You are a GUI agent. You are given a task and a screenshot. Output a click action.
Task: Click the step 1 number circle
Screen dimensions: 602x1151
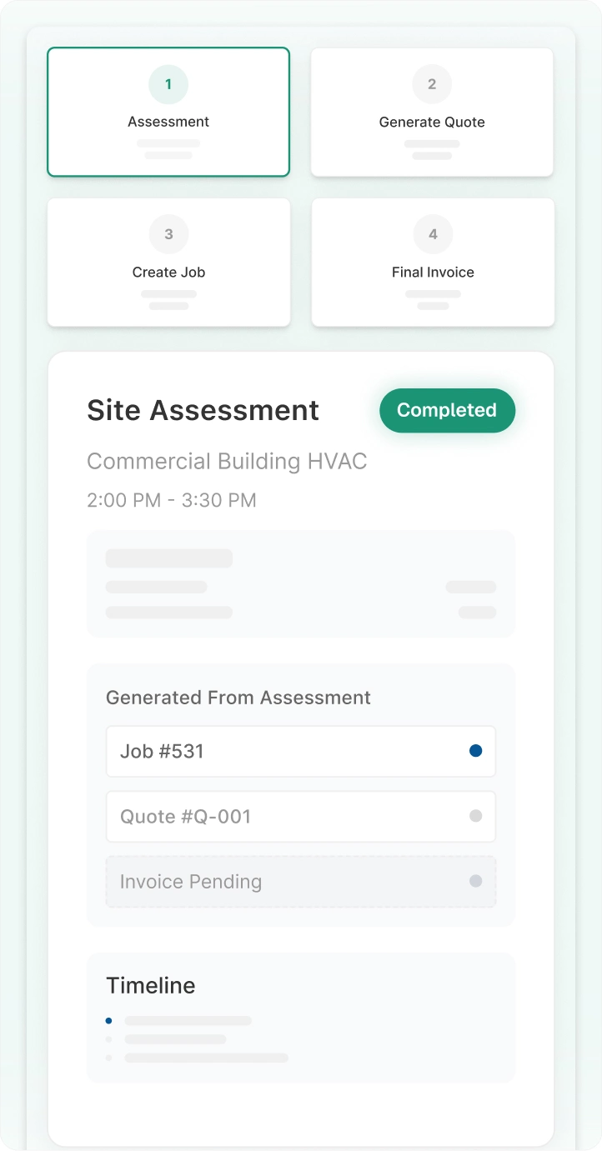click(168, 84)
